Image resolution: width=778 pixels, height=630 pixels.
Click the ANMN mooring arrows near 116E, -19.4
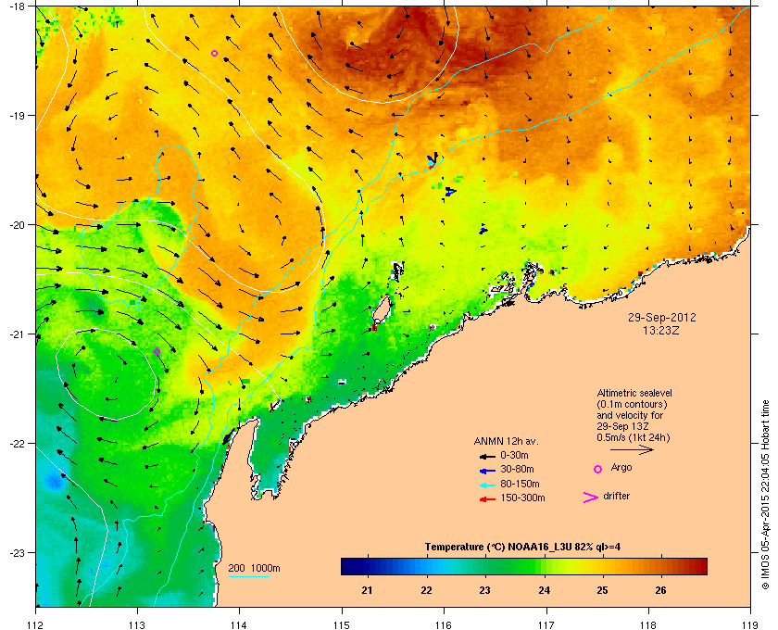pyautogui.click(x=433, y=160)
